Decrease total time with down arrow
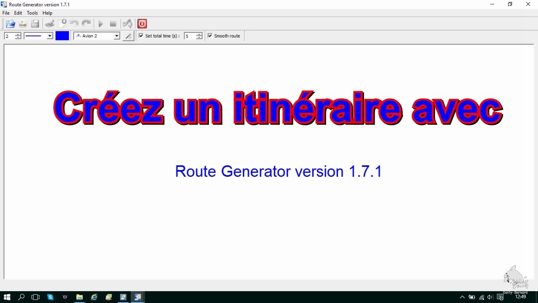The width and height of the screenshot is (538, 303). 199,38
